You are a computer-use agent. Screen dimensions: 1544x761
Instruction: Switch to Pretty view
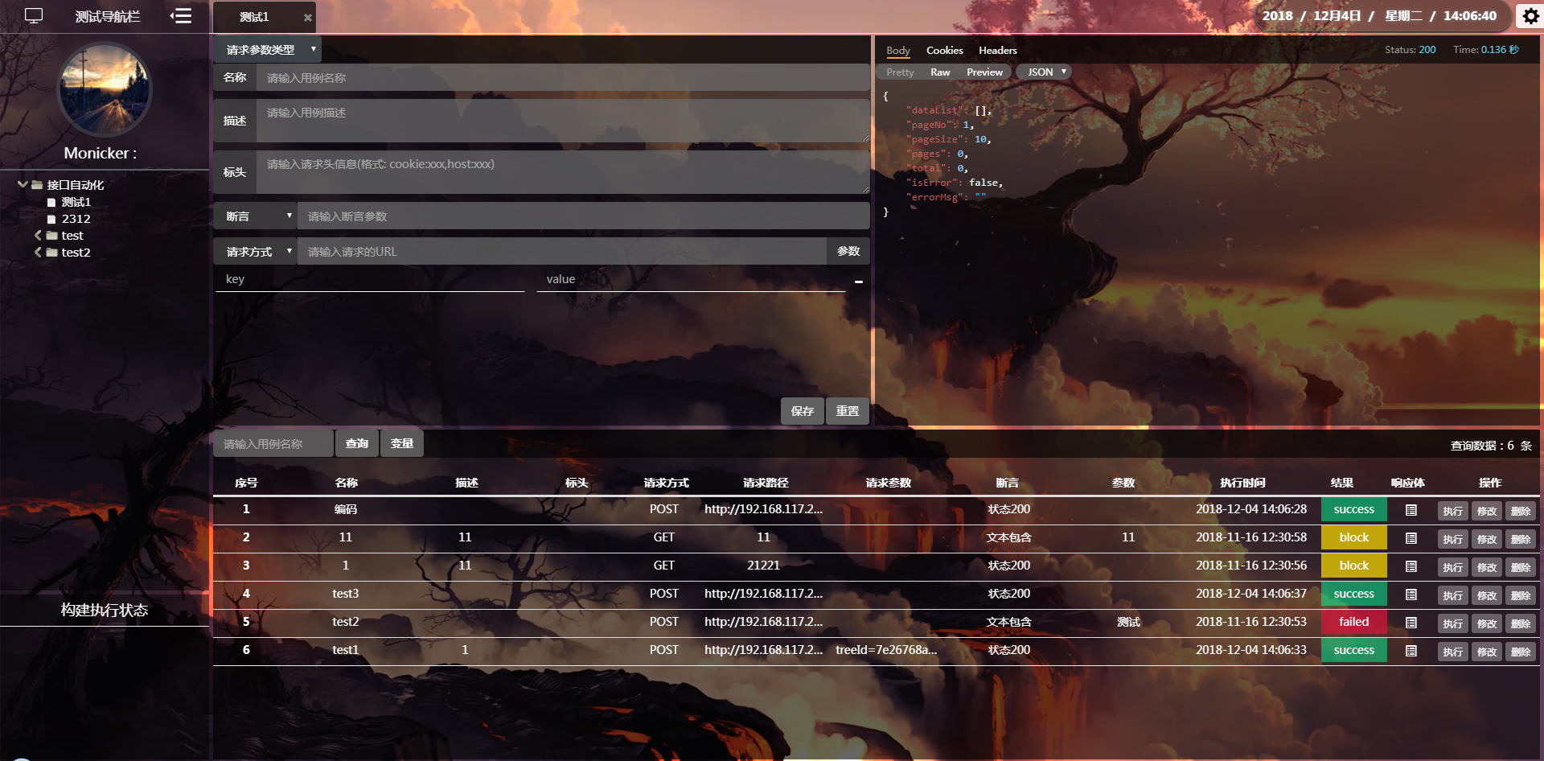coord(901,72)
